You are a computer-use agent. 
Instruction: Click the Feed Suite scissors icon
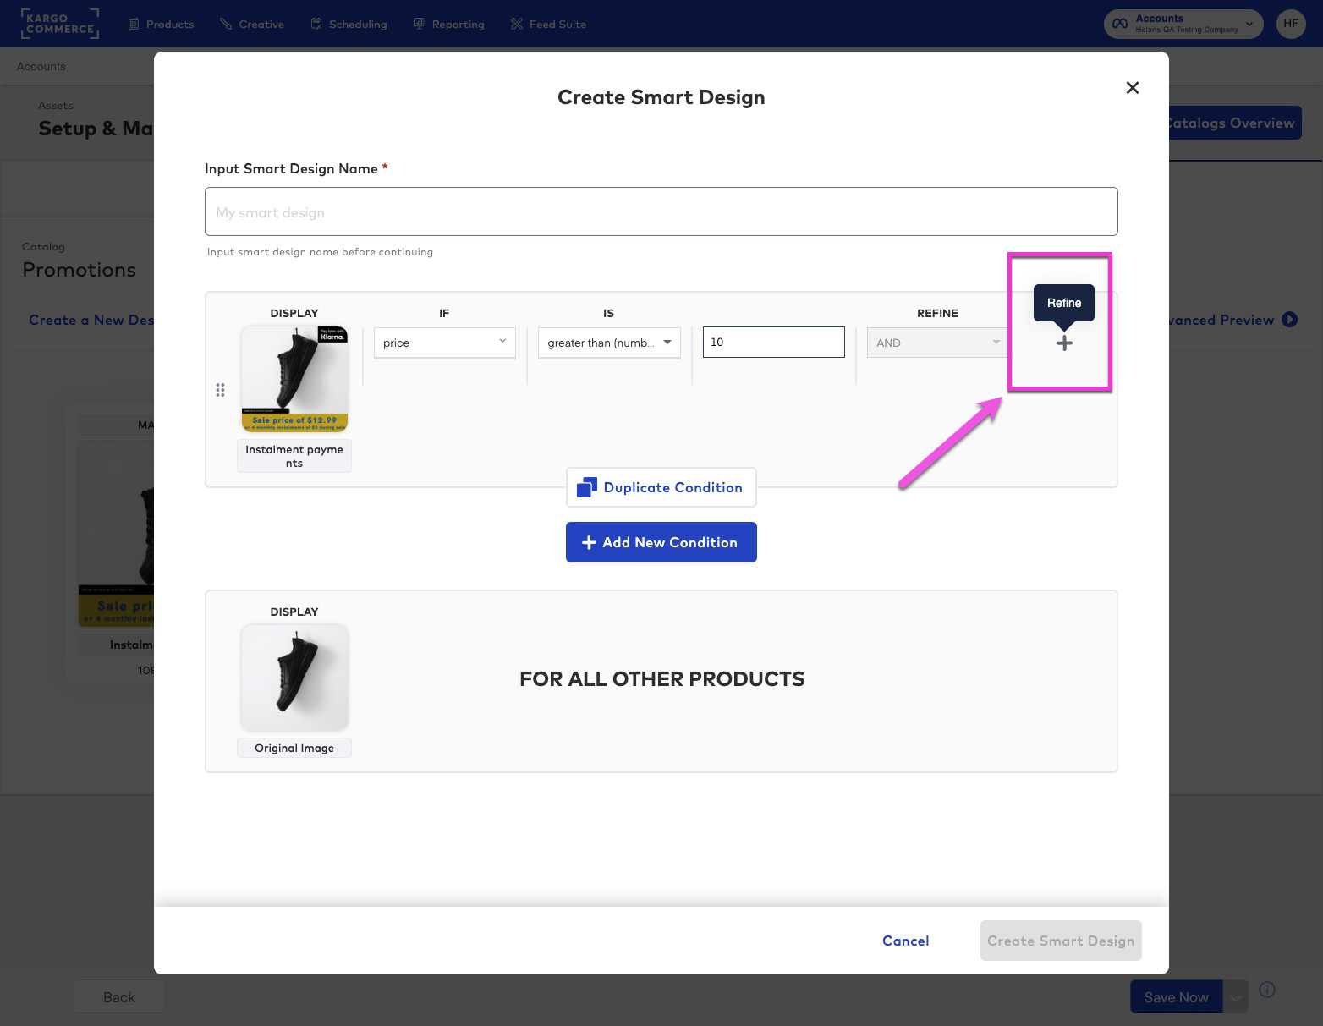[516, 24]
